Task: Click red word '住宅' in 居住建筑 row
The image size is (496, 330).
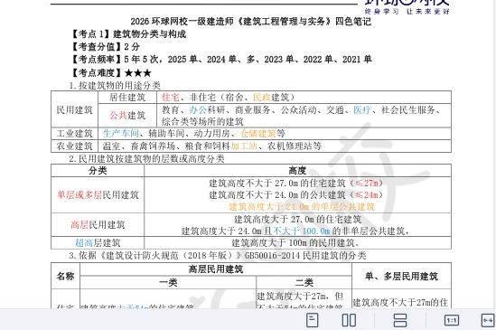Action: tap(171, 98)
